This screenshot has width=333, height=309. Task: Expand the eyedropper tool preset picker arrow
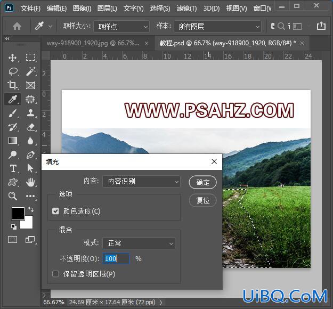coord(50,27)
